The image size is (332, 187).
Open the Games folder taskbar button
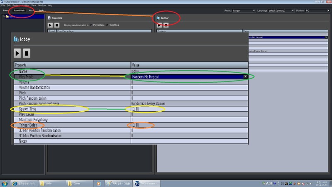(x=79, y=183)
